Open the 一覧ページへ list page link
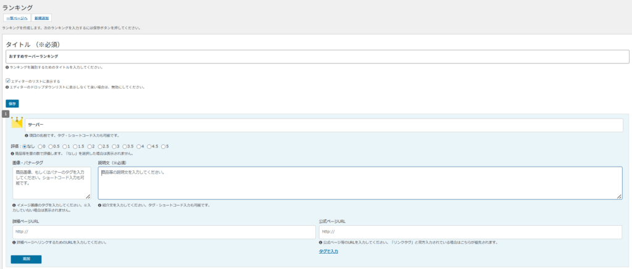Image resolution: width=632 pixels, height=269 pixels. 17,19
